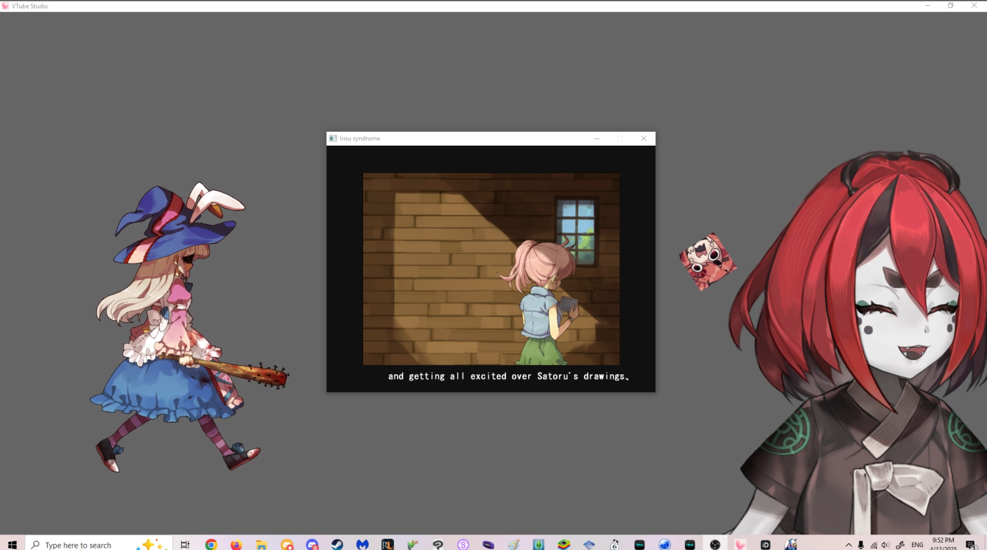The image size is (987, 550).
Task: Launch Google Chrome from the taskbar
Action: 211,544
